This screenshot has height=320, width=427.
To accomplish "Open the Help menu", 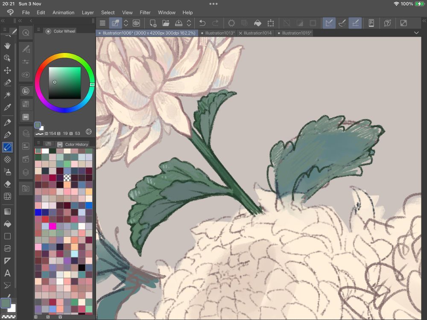I will [x=187, y=12].
